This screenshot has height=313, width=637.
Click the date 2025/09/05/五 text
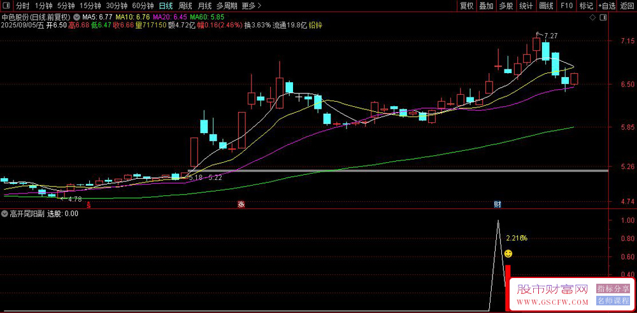(22, 25)
